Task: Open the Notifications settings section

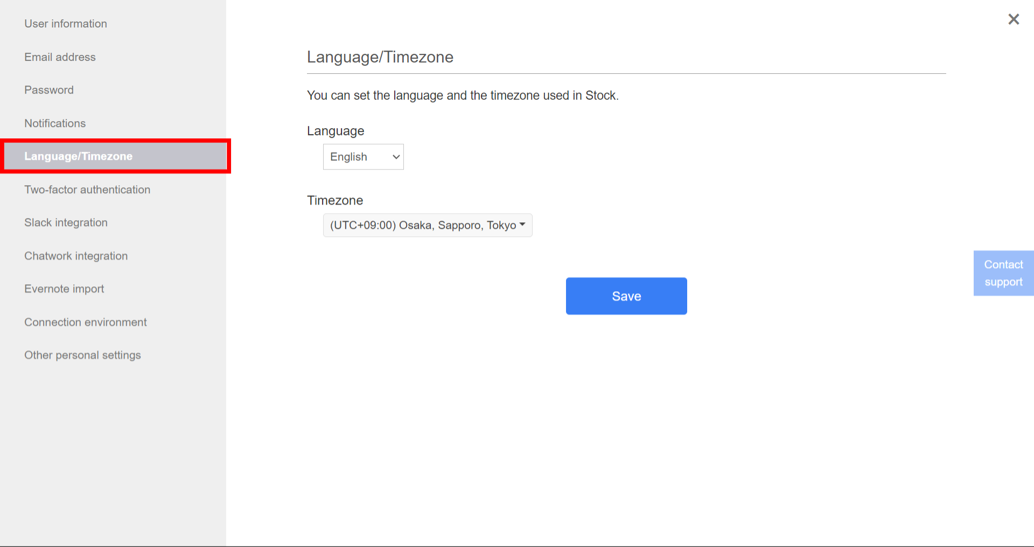Action: click(54, 123)
